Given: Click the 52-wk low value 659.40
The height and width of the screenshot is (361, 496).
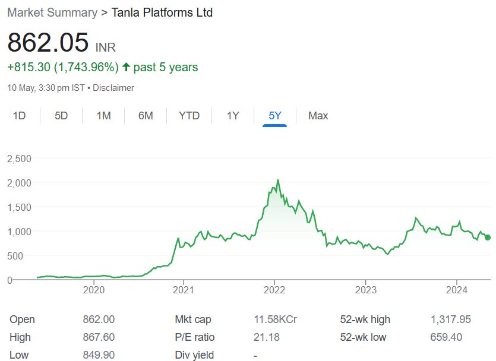Looking at the screenshot, I should 446,337.
